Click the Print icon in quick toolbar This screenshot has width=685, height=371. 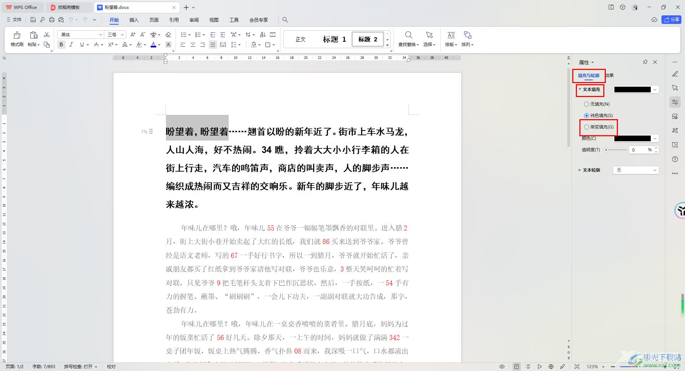coord(52,20)
